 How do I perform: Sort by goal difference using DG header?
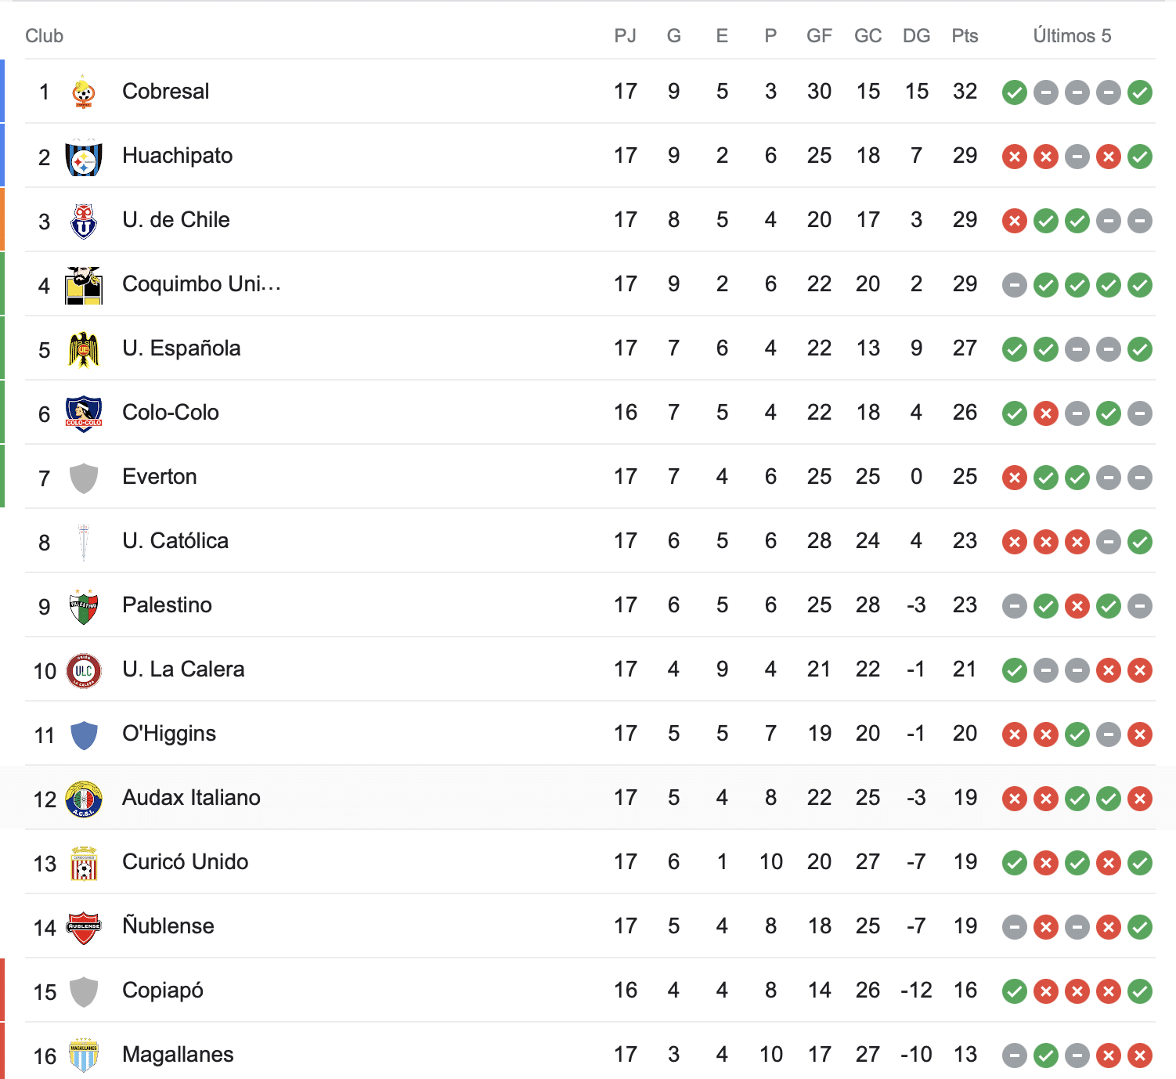[917, 35]
